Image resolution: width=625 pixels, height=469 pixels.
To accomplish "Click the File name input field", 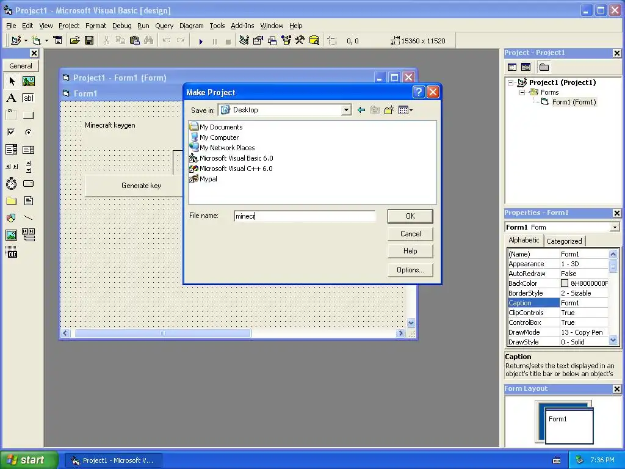I will point(305,216).
